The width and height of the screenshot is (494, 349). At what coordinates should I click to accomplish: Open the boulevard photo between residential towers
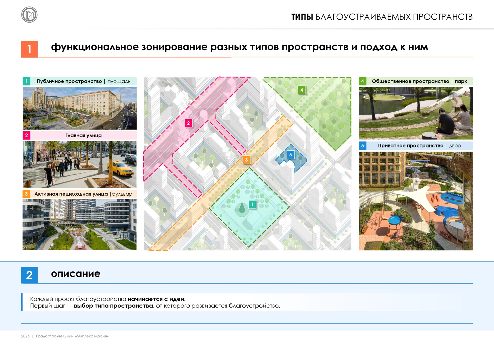(80, 225)
